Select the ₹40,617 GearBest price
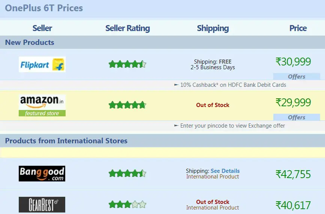 tap(293, 205)
